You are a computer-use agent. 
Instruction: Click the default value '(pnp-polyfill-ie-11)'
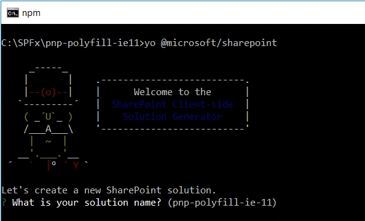pyautogui.click(x=222, y=203)
